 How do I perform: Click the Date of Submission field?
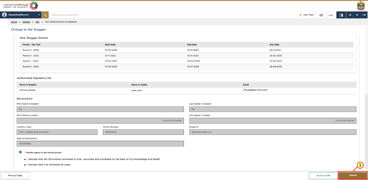(x=100, y=144)
